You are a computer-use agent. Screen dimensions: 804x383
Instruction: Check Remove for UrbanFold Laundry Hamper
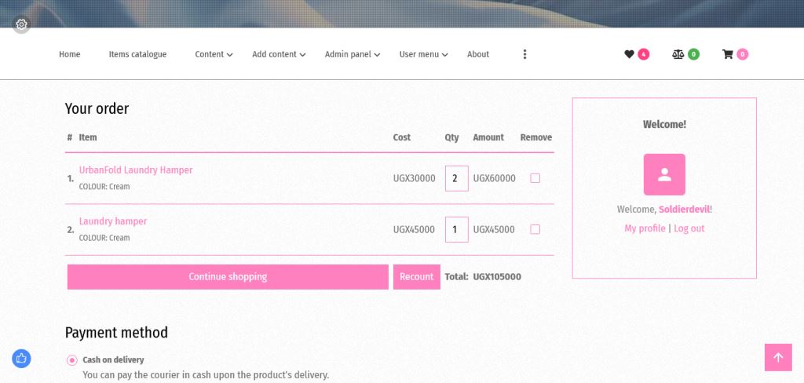point(535,178)
